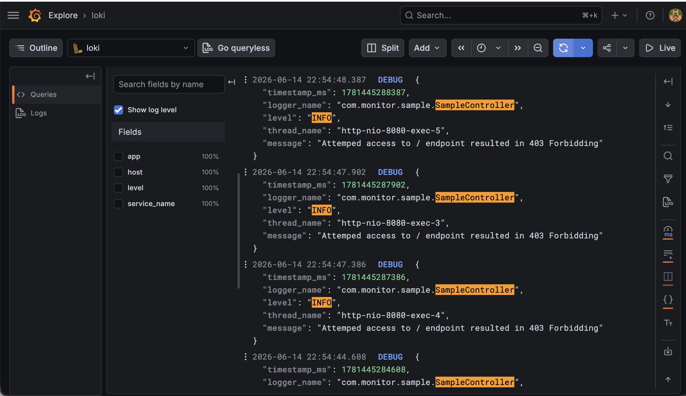Open menu for 22:54:44.608 log line
Image resolution: width=686 pixels, height=396 pixels.
click(245, 357)
